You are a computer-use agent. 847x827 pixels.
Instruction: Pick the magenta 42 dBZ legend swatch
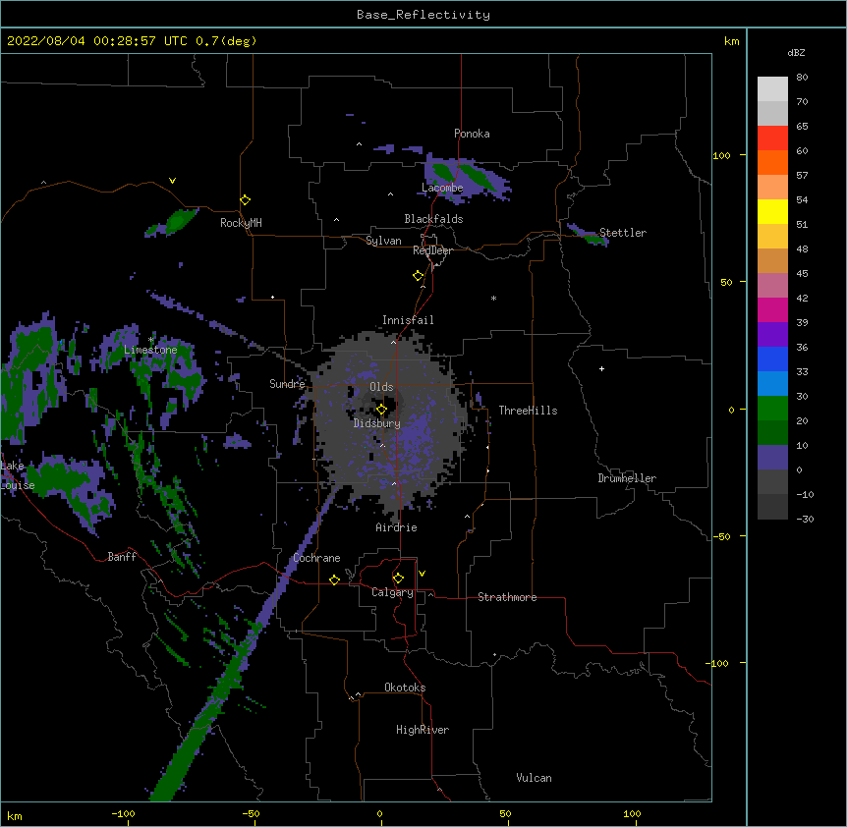coord(772,309)
